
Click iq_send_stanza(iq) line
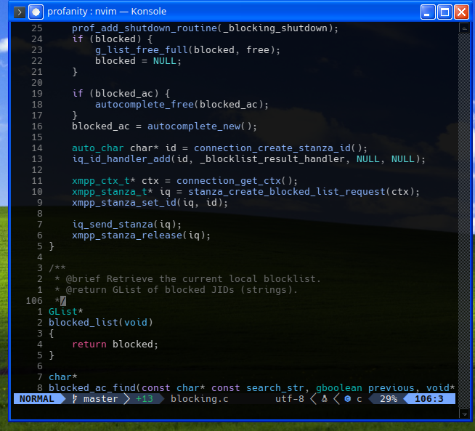126,225
